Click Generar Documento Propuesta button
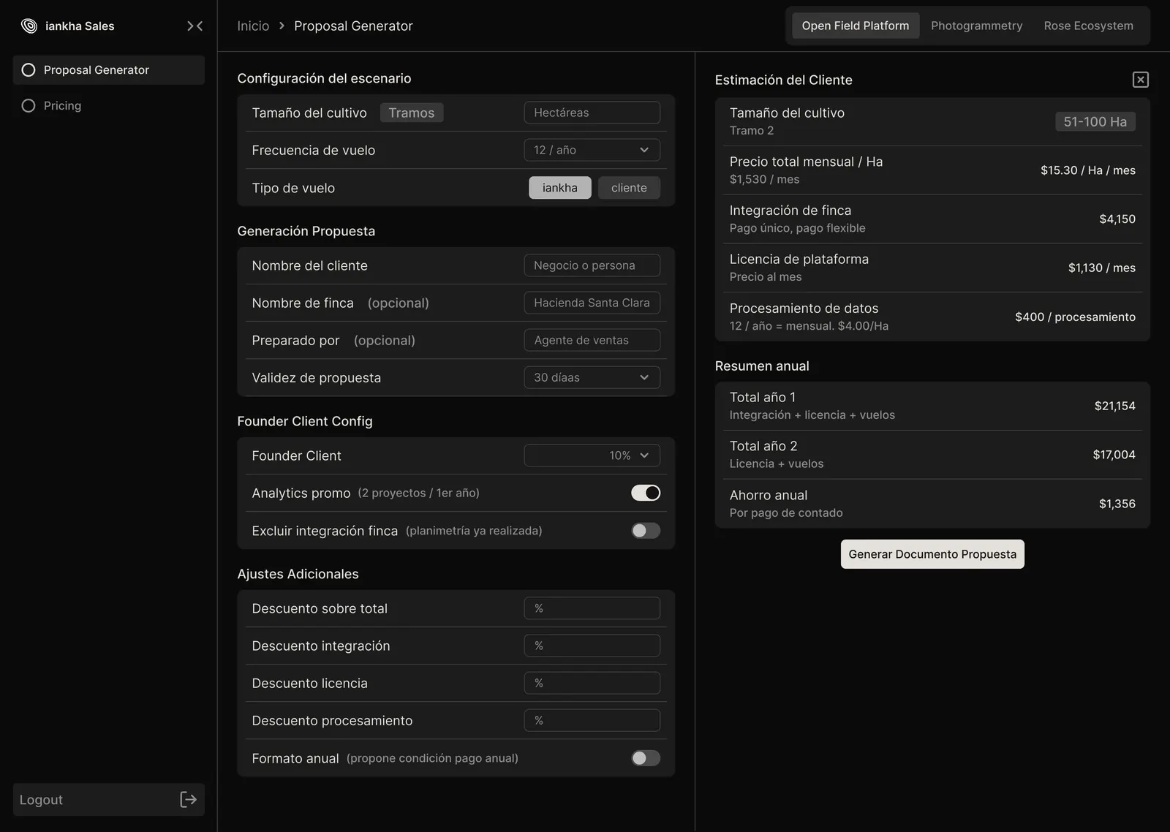Viewport: 1170px width, 832px height. (x=932, y=554)
